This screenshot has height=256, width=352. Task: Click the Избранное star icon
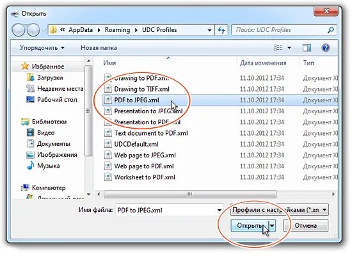25,67
